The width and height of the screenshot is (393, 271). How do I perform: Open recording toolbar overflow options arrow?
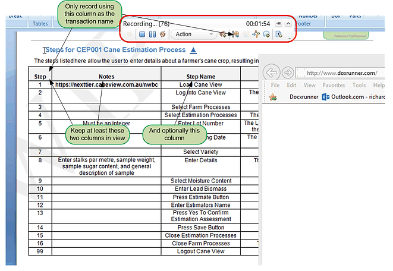tap(290, 39)
